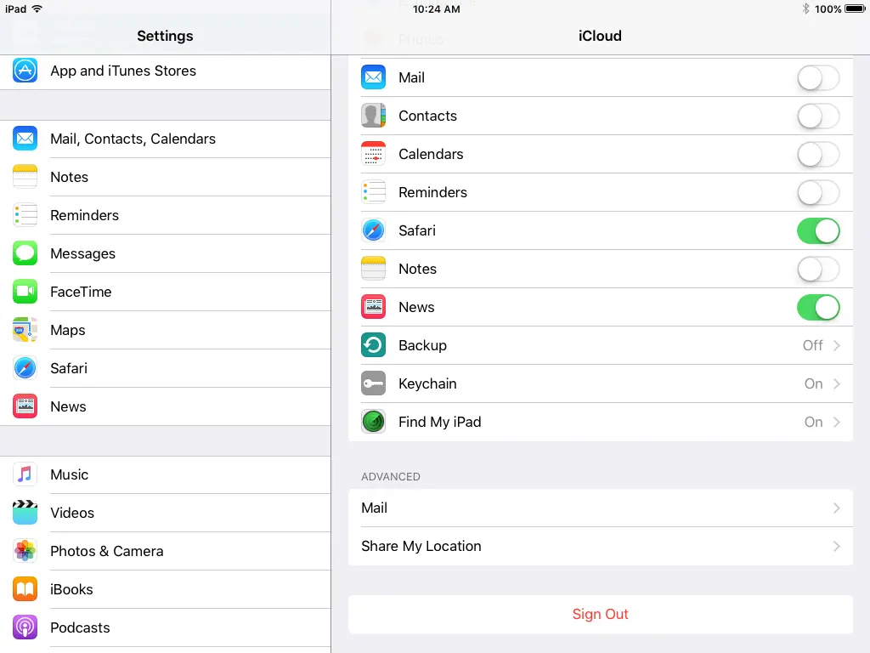The width and height of the screenshot is (870, 653).
Task: Tap the App Store icon in Settings sidebar
Action: click(x=25, y=71)
